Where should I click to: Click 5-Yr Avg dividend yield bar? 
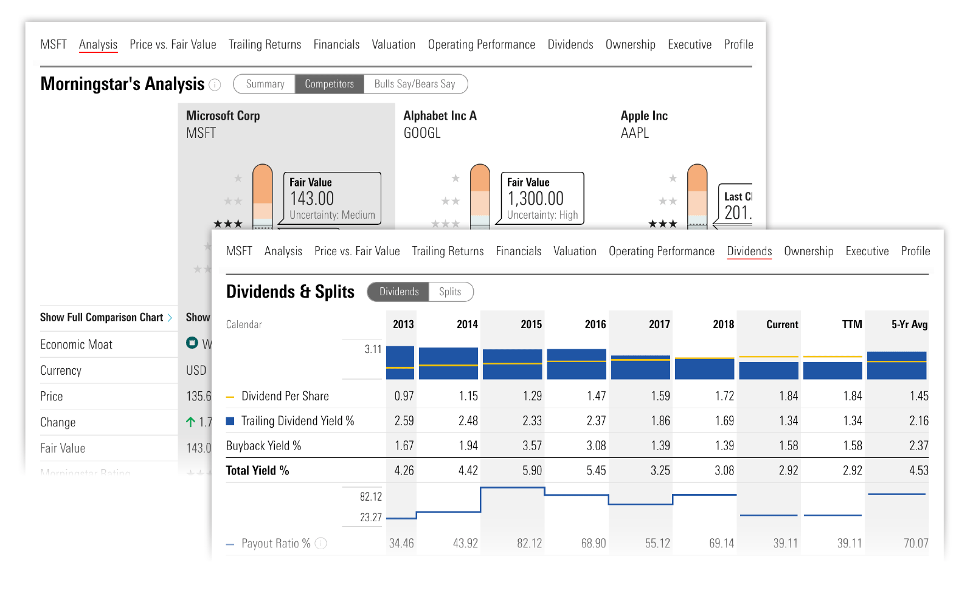(x=897, y=366)
